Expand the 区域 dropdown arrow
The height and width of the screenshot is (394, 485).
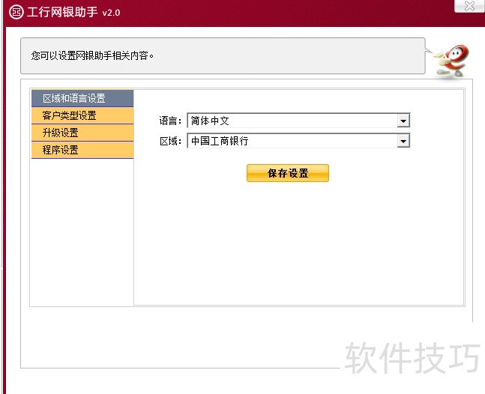pyautogui.click(x=403, y=141)
